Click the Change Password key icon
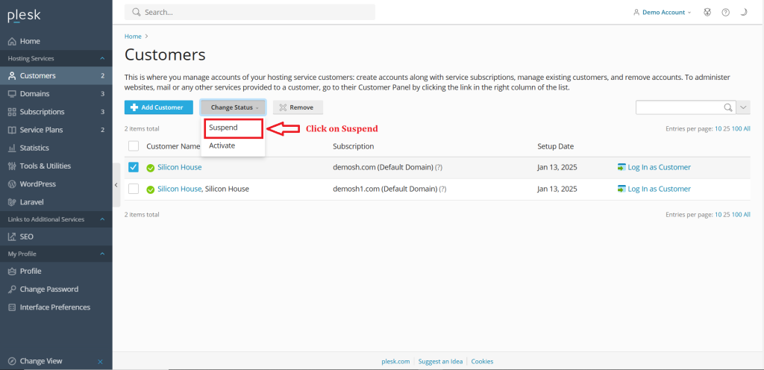 tap(12, 289)
